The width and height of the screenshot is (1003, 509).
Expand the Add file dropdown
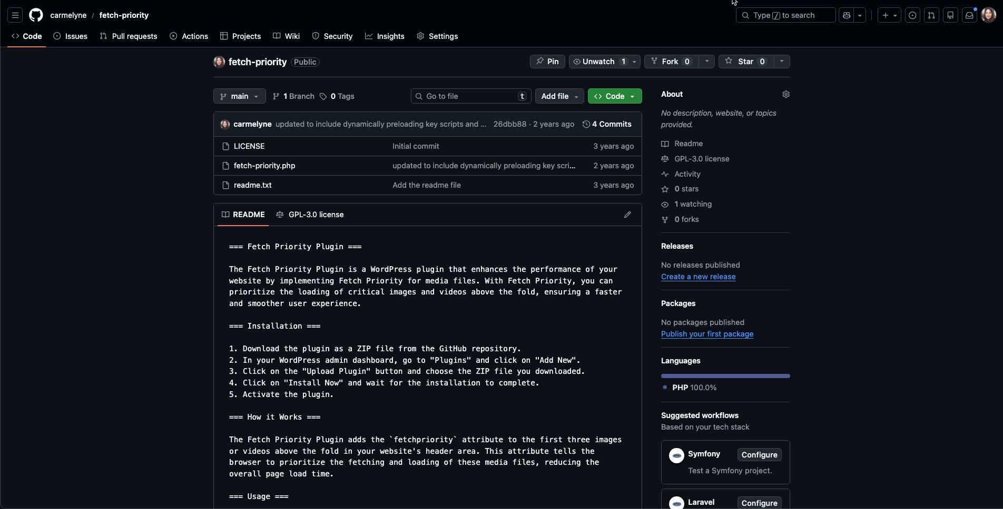point(559,96)
